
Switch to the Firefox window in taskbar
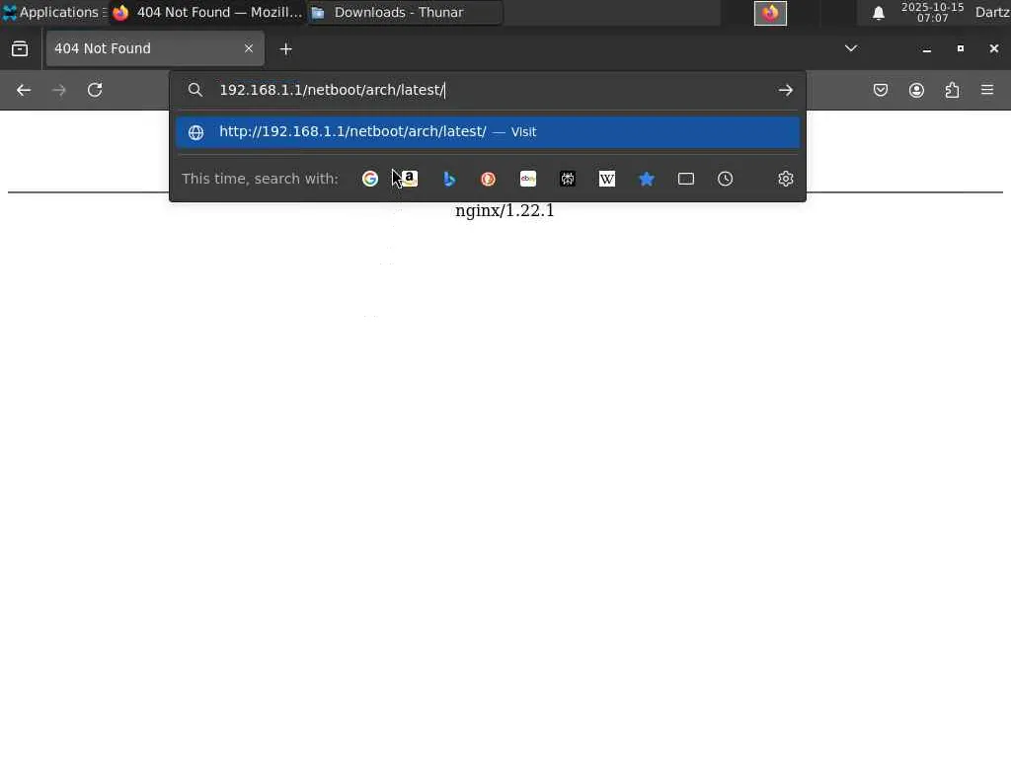[207, 12]
